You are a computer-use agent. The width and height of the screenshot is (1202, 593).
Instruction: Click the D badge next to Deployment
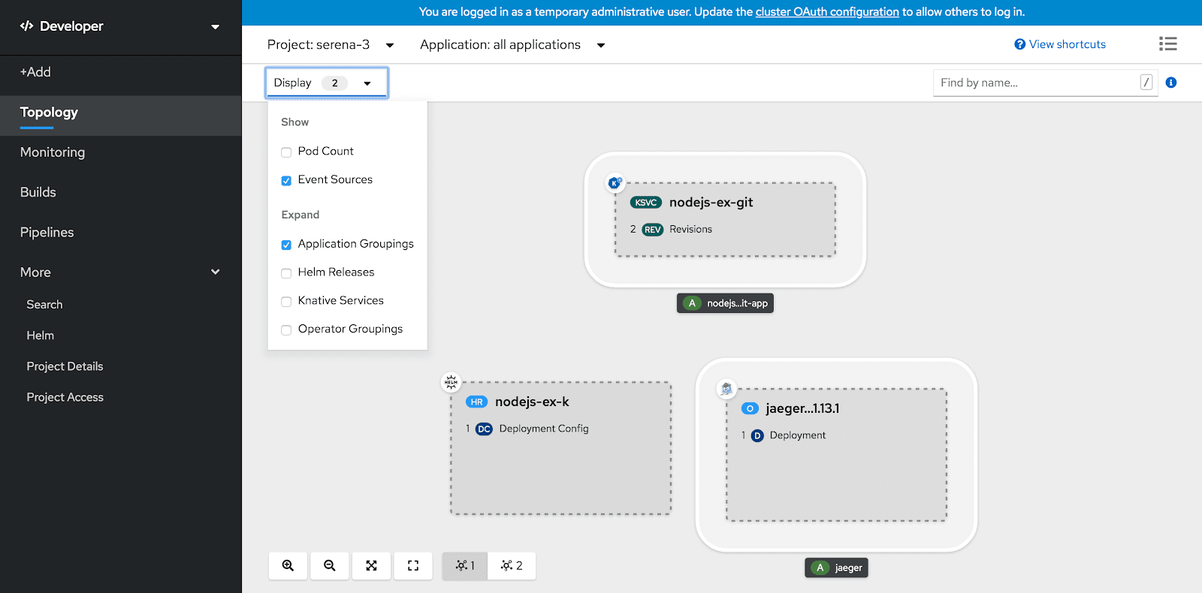tap(757, 436)
